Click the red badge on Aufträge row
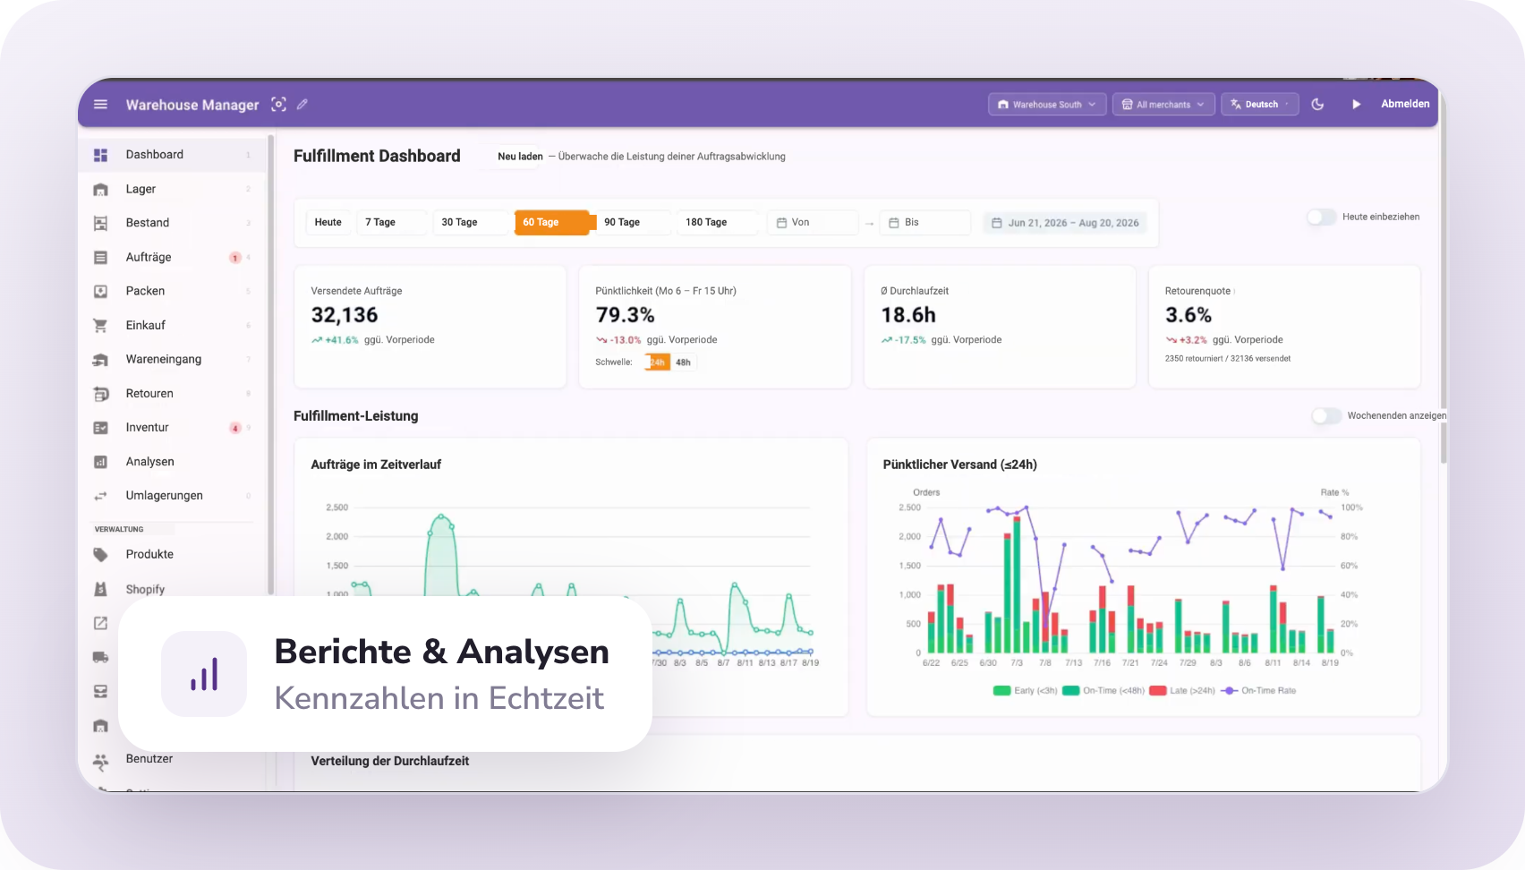 235,258
